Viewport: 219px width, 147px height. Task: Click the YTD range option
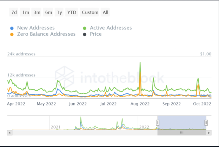[x=72, y=12]
